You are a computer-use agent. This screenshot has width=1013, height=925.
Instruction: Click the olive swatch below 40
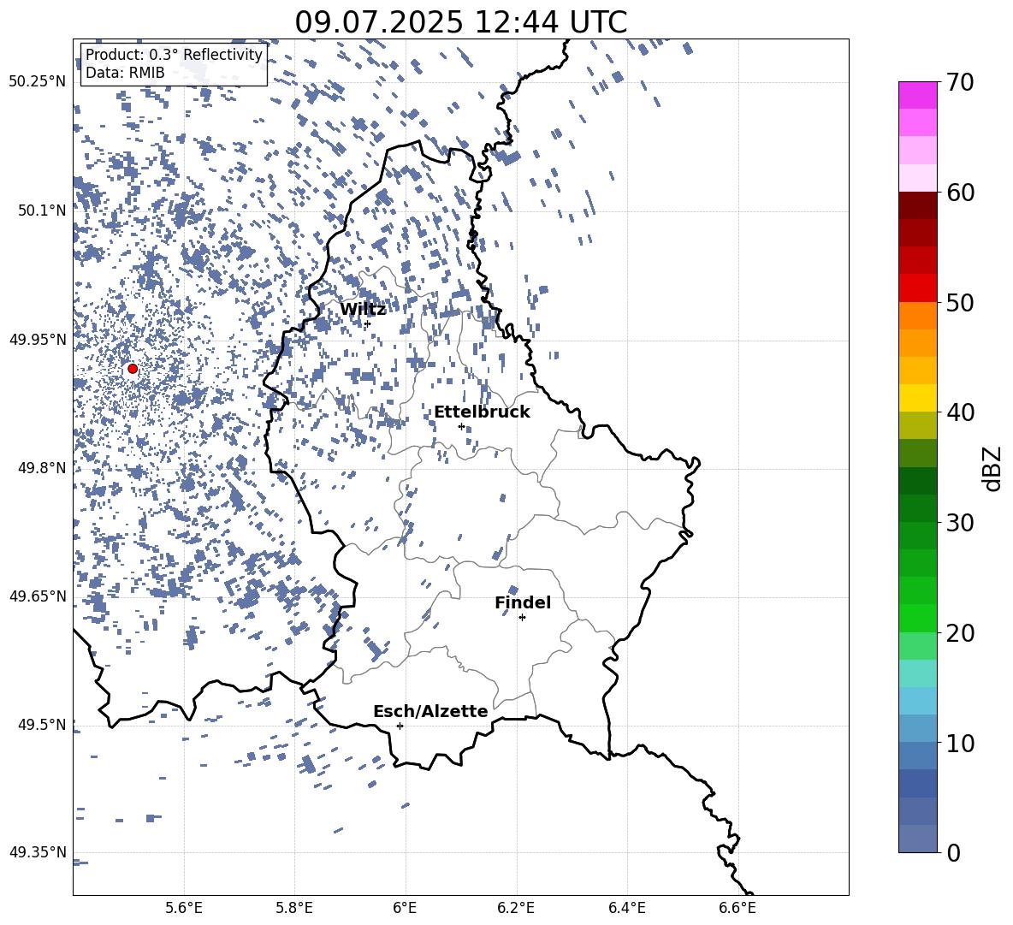click(917, 425)
